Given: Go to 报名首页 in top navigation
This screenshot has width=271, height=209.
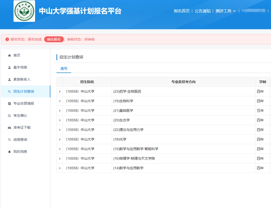Looking at the screenshot, I should [x=182, y=11].
